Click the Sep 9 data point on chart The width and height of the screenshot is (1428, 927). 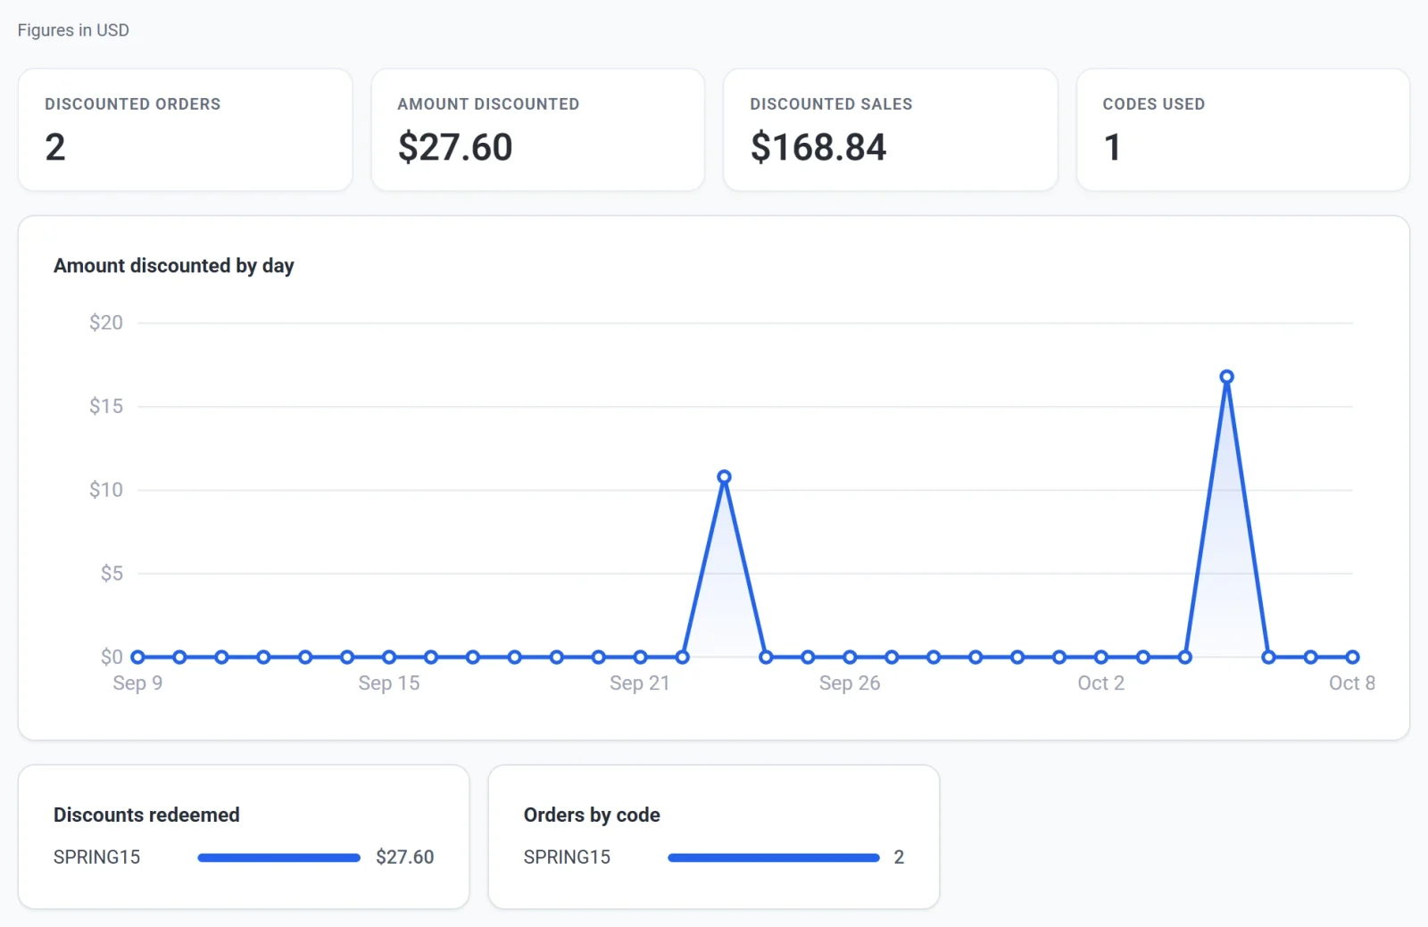[137, 658]
